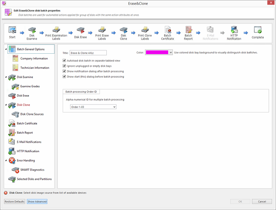Open the HTTP Notification workflow step icon
276x210 pixels.
click(234, 30)
